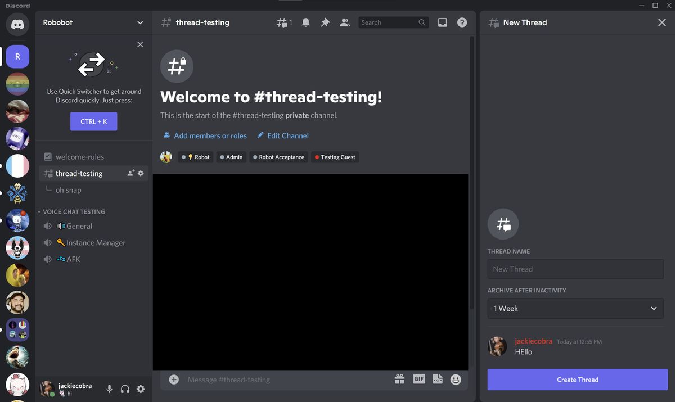Open the Archive After Inactivity dropdown

click(x=575, y=308)
